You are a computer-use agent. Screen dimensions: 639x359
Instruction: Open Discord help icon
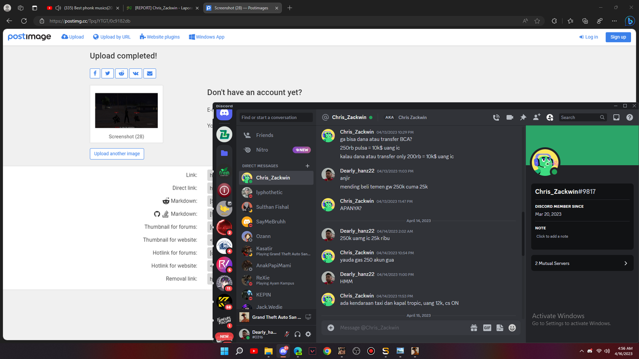[x=630, y=118]
